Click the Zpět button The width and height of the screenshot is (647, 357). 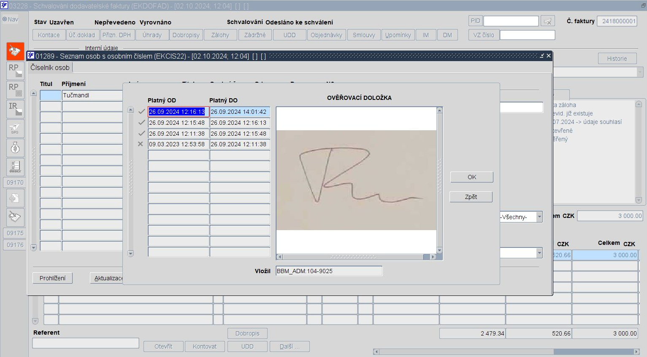[x=471, y=197]
